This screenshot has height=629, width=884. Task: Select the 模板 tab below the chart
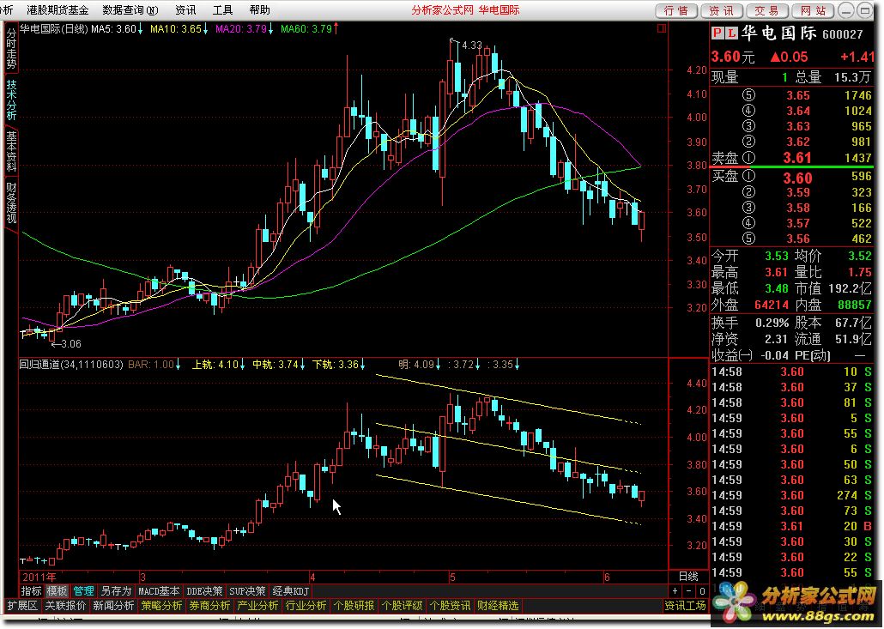57,591
